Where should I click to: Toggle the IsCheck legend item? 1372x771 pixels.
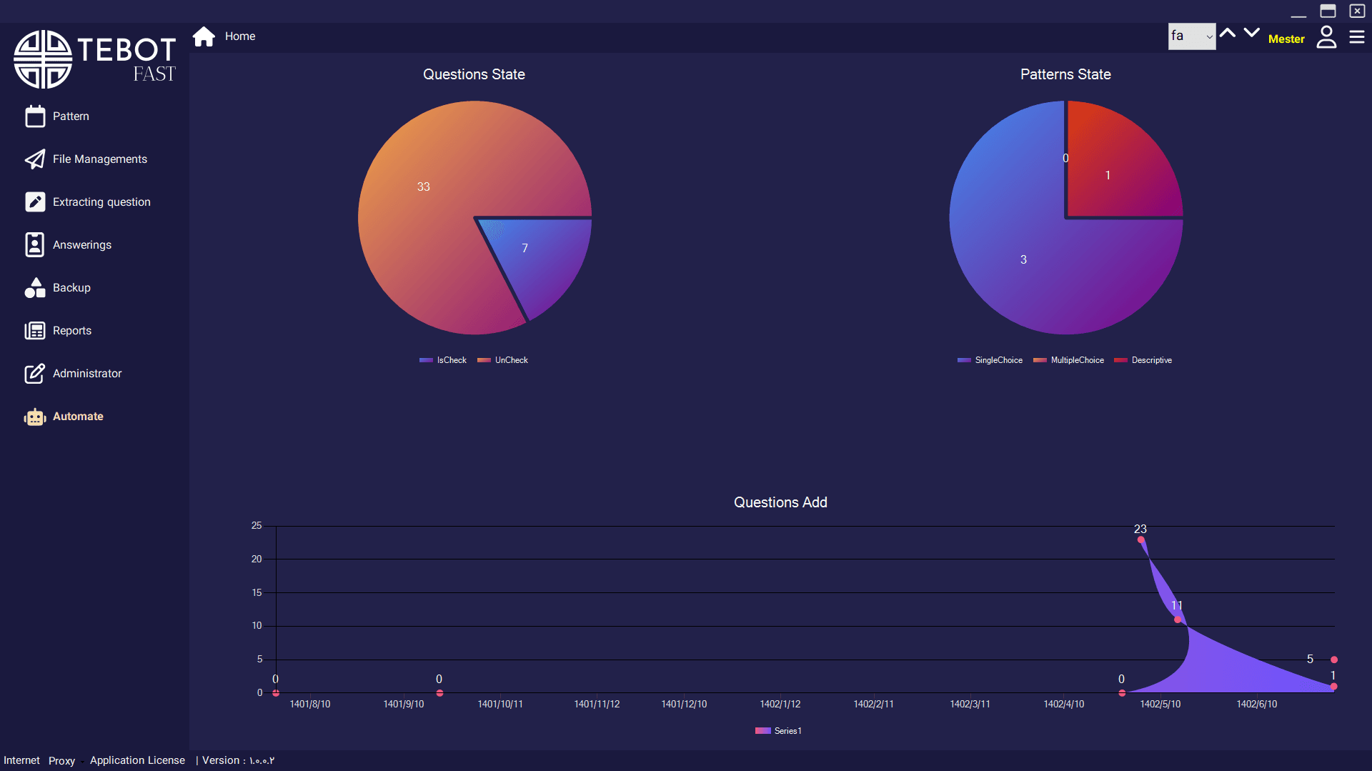point(443,360)
